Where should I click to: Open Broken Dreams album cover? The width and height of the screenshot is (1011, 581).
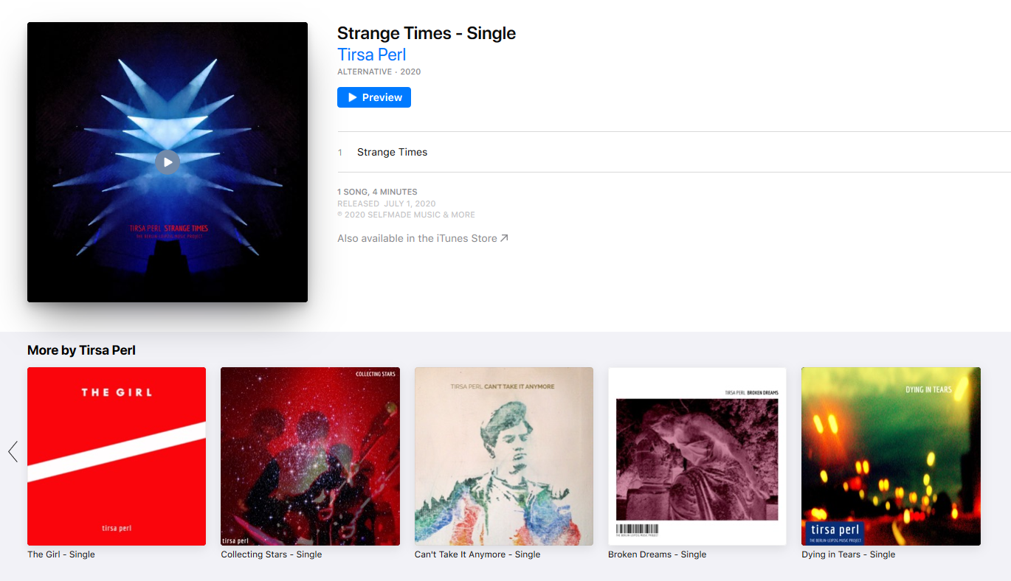(x=697, y=456)
